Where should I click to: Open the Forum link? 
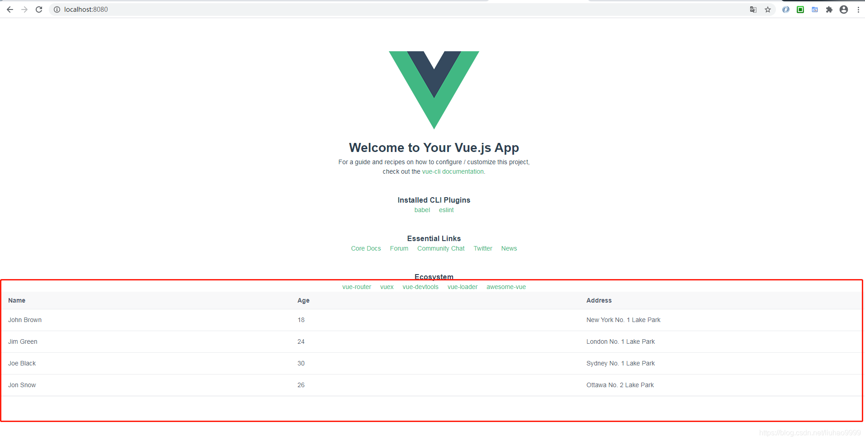click(399, 249)
